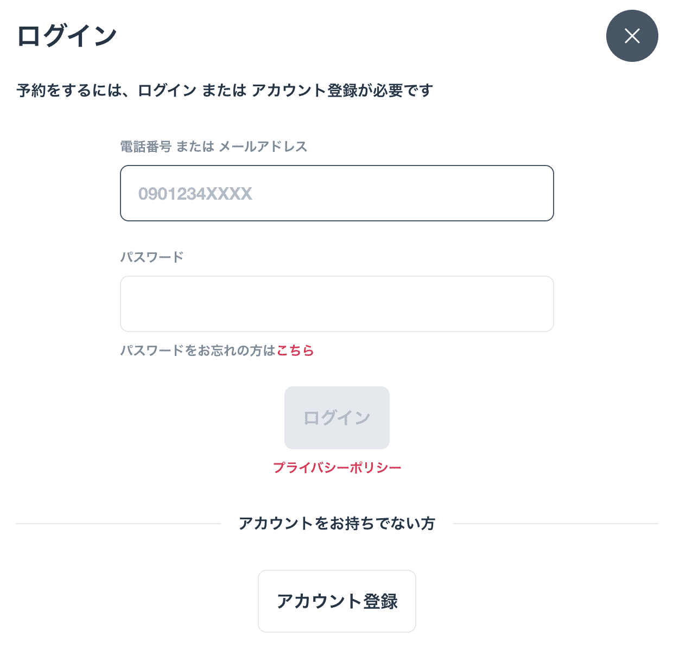Click the grey ログイン submit button
Image resolution: width=673 pixels, height=662 pixels.
pyautogui.click(x=337, y=418)
